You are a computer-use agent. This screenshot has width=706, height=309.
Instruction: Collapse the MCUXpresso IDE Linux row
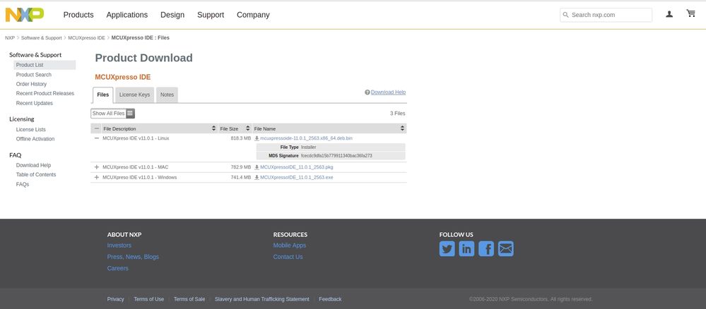[96, 138]
